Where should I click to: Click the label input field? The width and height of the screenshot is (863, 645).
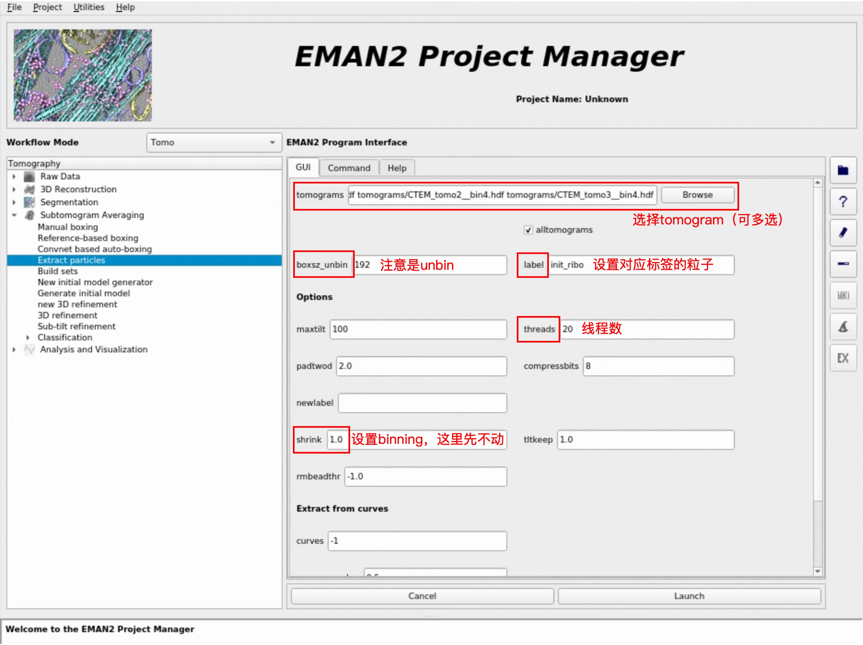[641, 265]
